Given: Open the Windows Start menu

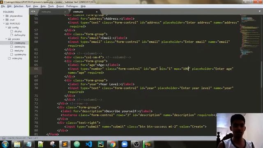Looking at the screenshot, I should point(5,144).
